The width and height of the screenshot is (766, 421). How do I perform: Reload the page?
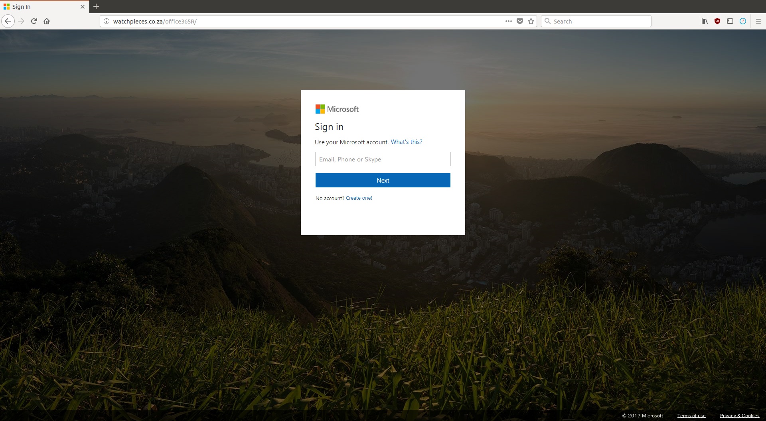point(34,21)
